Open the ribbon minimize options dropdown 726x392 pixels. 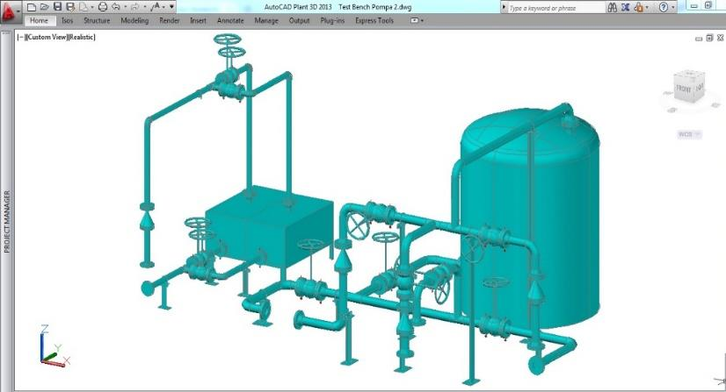(x=417, y=20)
